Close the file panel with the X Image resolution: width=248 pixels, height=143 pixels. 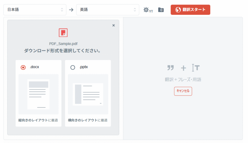click(114, 25)
